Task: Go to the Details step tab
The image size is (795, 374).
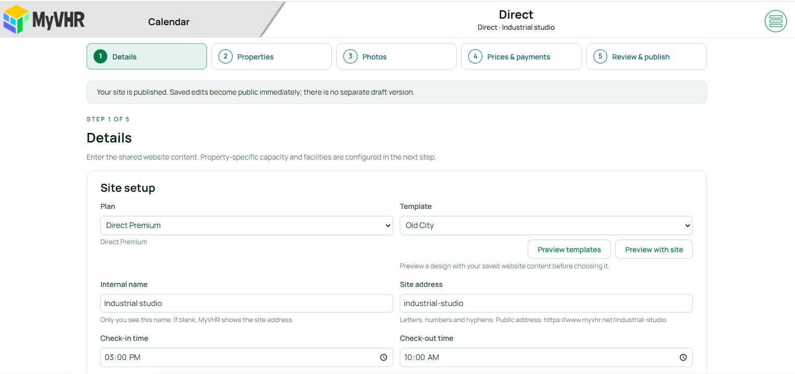Action: click(147, 56)
